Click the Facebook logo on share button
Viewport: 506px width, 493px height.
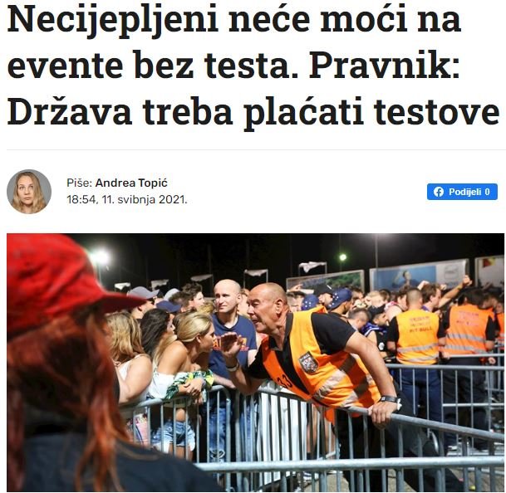pos(438,192)
